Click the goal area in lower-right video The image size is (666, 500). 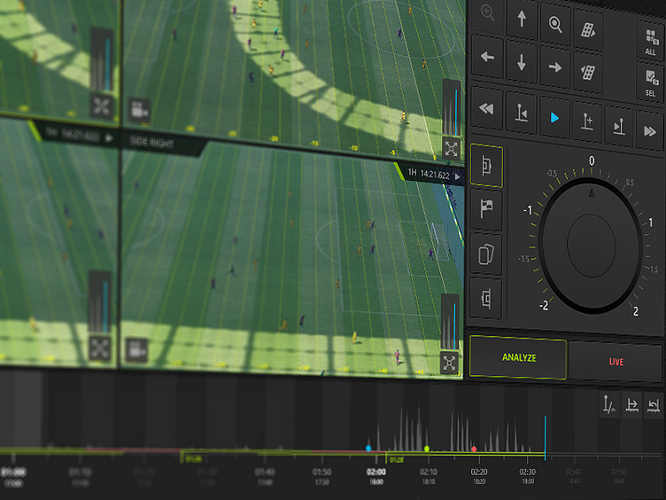point(442,241)
